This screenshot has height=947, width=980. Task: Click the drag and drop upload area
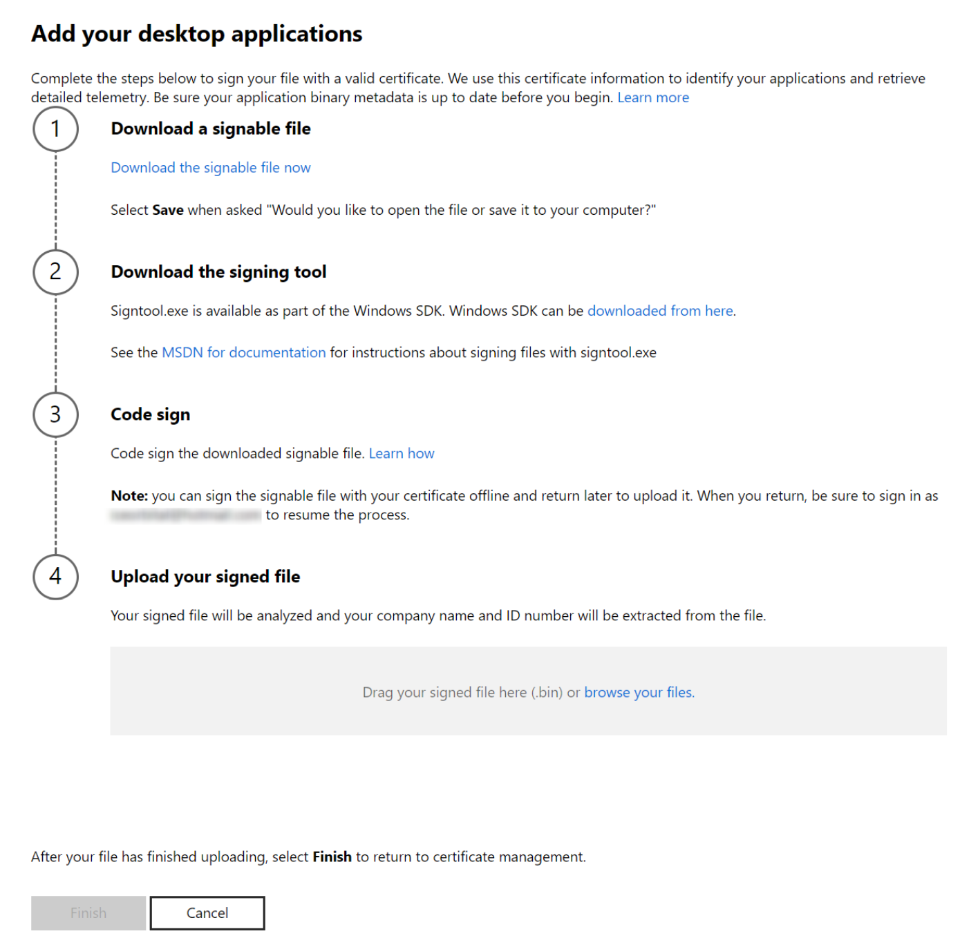click(528, 691)
